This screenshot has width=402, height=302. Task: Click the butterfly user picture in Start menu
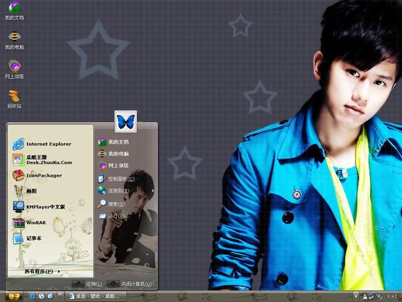tap(126, 121)
